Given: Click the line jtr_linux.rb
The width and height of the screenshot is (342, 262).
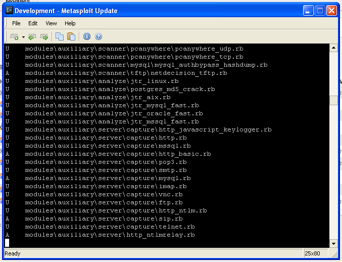Looking at the screenshot, I should pos(92,81).
